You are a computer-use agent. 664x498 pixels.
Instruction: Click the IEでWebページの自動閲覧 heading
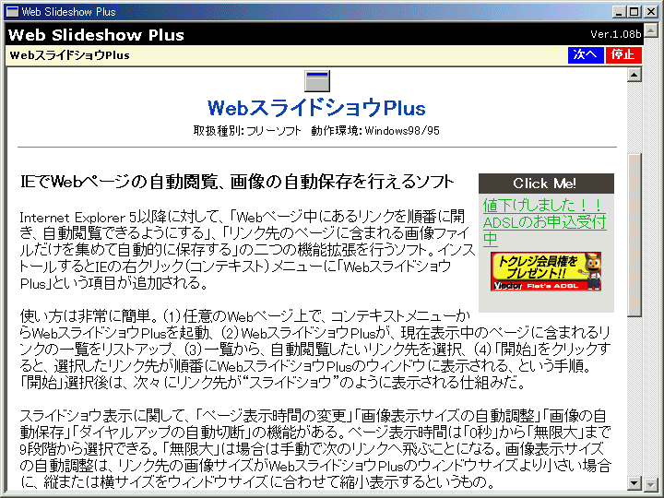(237, 182)
